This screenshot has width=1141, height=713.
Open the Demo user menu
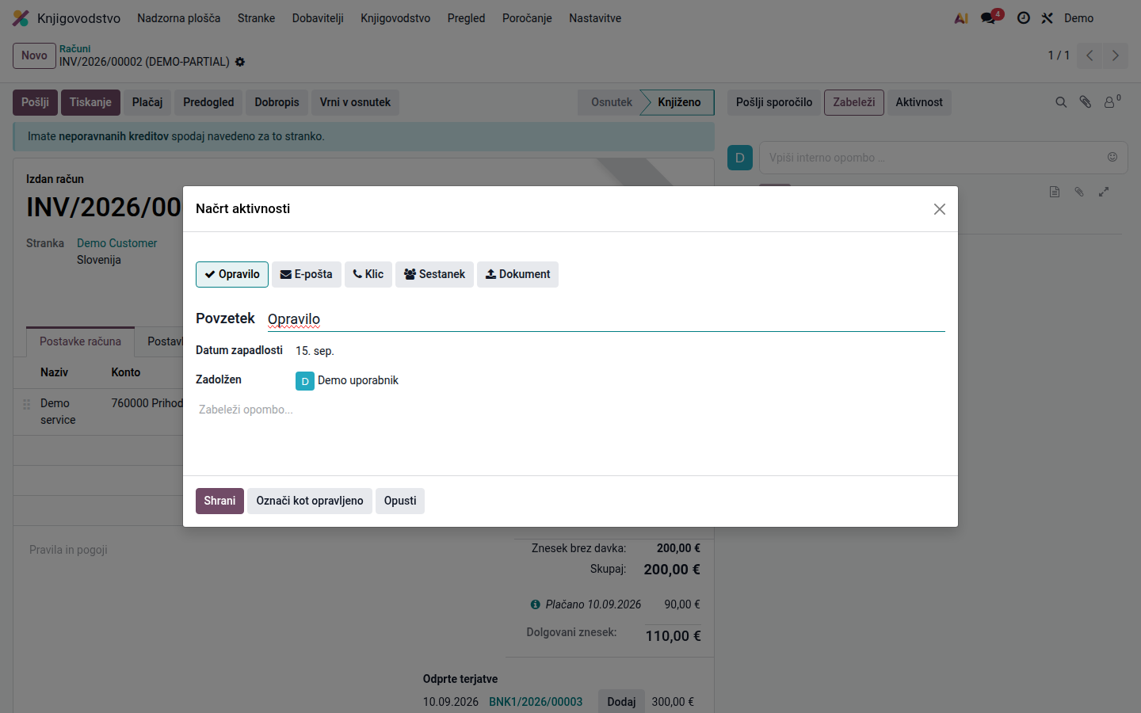click(1079, 18)
